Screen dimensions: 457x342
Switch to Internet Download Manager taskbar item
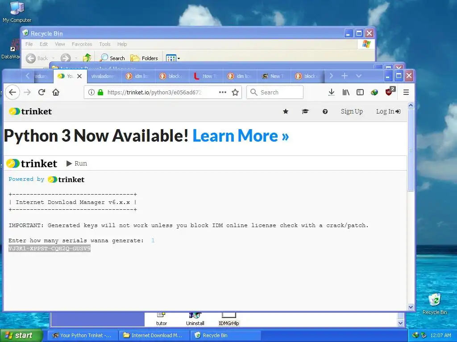point(154,335)
